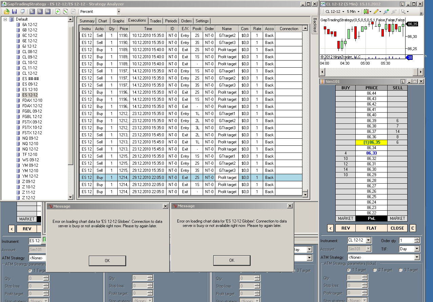The height and width of the screenshot is (302, 433).
Task: Select the YM 12-12 instrument
Action: click(30, 176)
